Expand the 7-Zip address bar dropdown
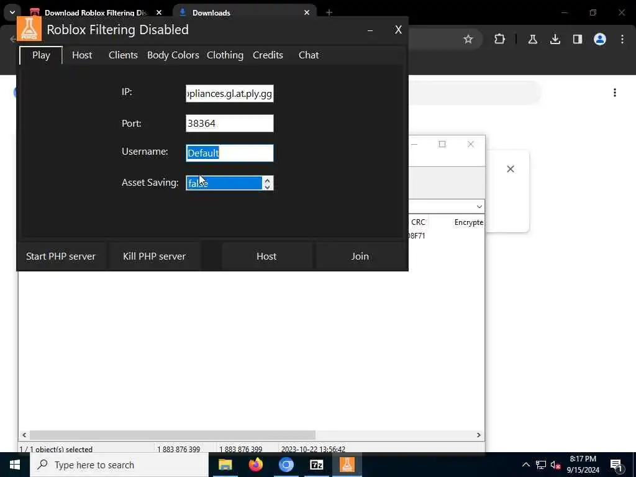636x477 pixels. click(x=479, y=206)
